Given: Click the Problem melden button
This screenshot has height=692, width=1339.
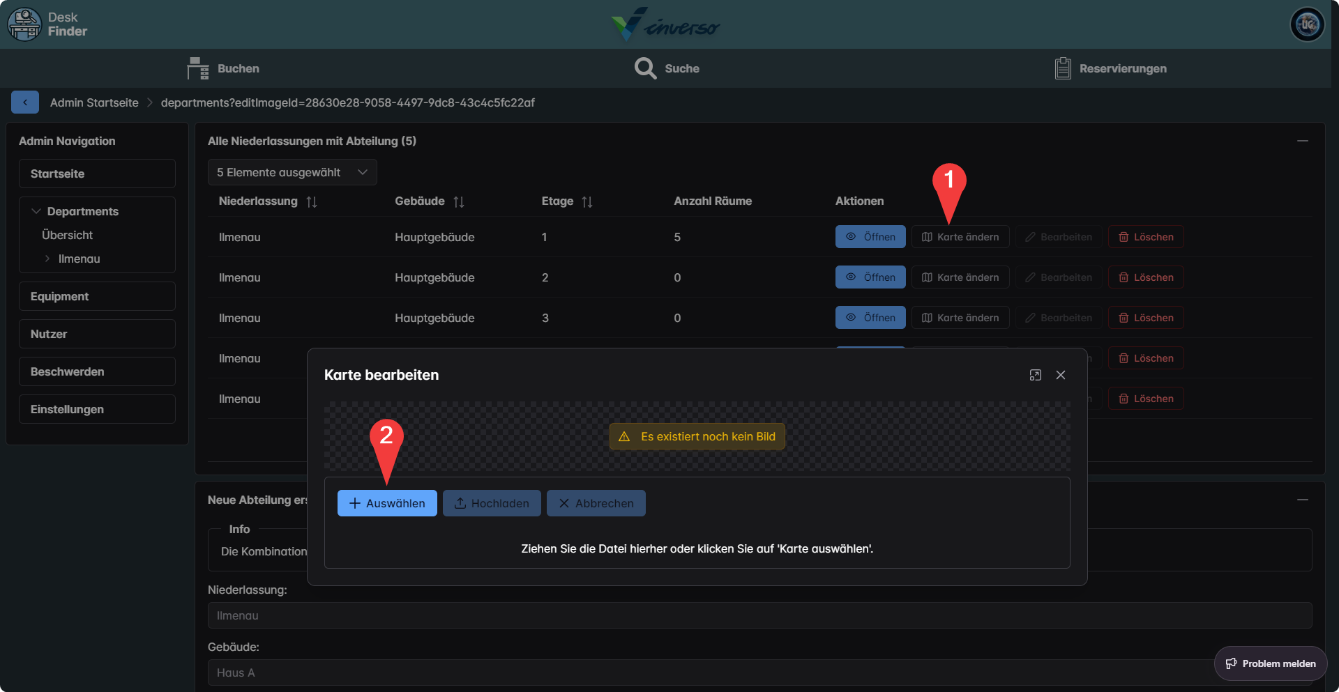Looking at the screenshot, I should (x=1271, y=663).
